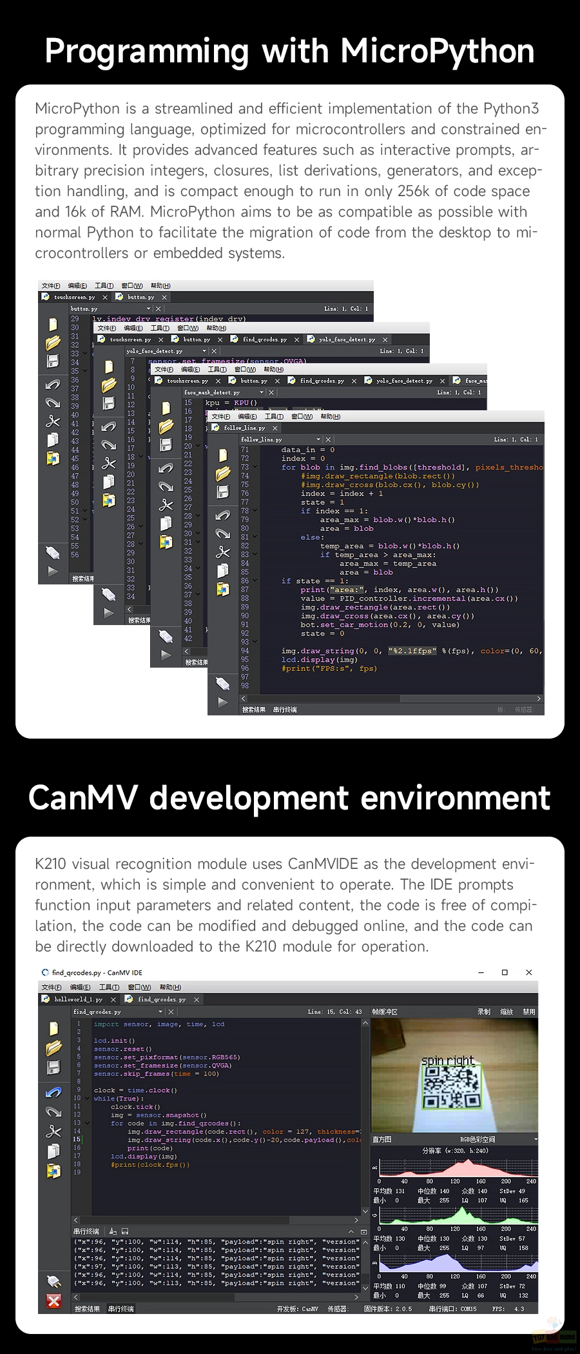580x1354 pixels.
Task: Open the find_qrcodes.py file selector dropdown
Action: pos(162,1011)
